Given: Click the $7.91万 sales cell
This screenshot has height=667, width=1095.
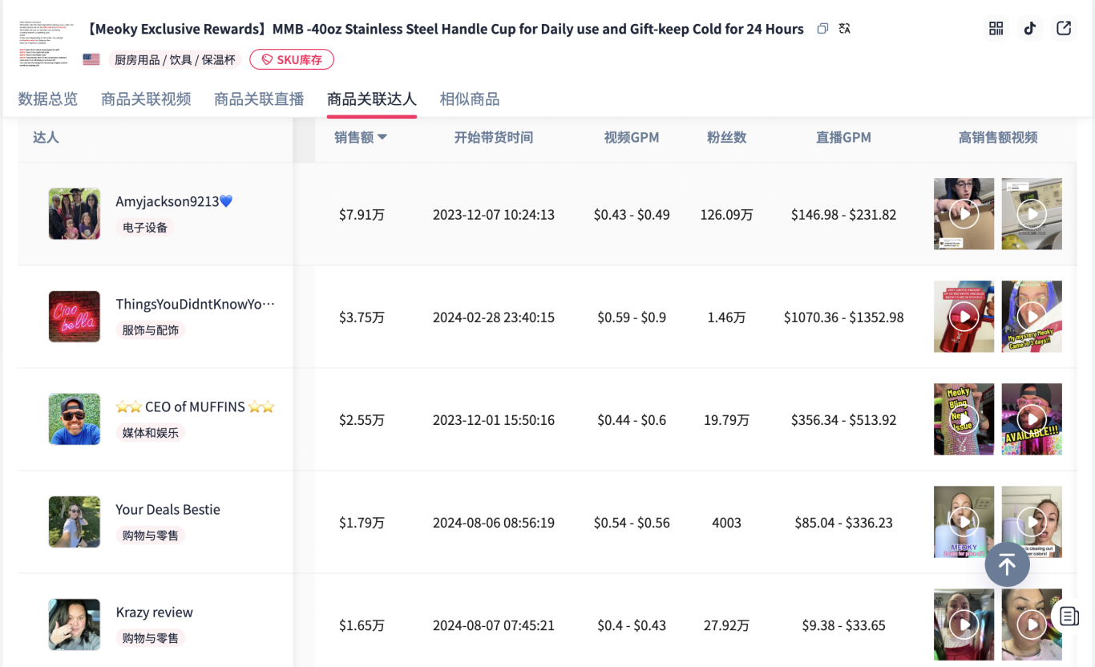Looking at the screenshot, I should [362, 215].
